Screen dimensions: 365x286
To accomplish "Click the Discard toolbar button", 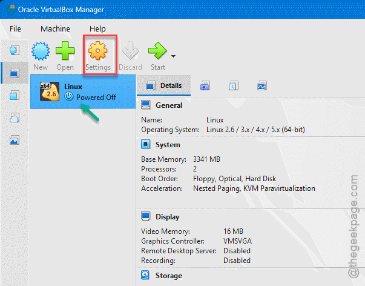I will tap(130, 56).
